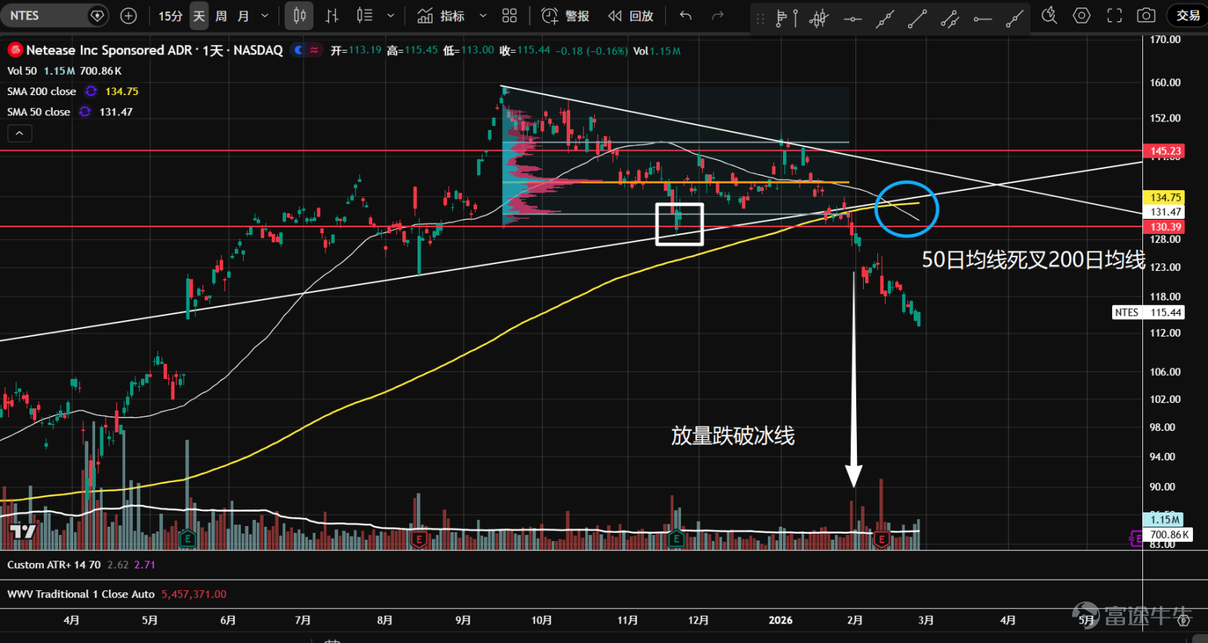This screenshot has height=643, width=1208.
Task: Click the 1.15M volume label on price axis
Action: tap(1165, 519)
